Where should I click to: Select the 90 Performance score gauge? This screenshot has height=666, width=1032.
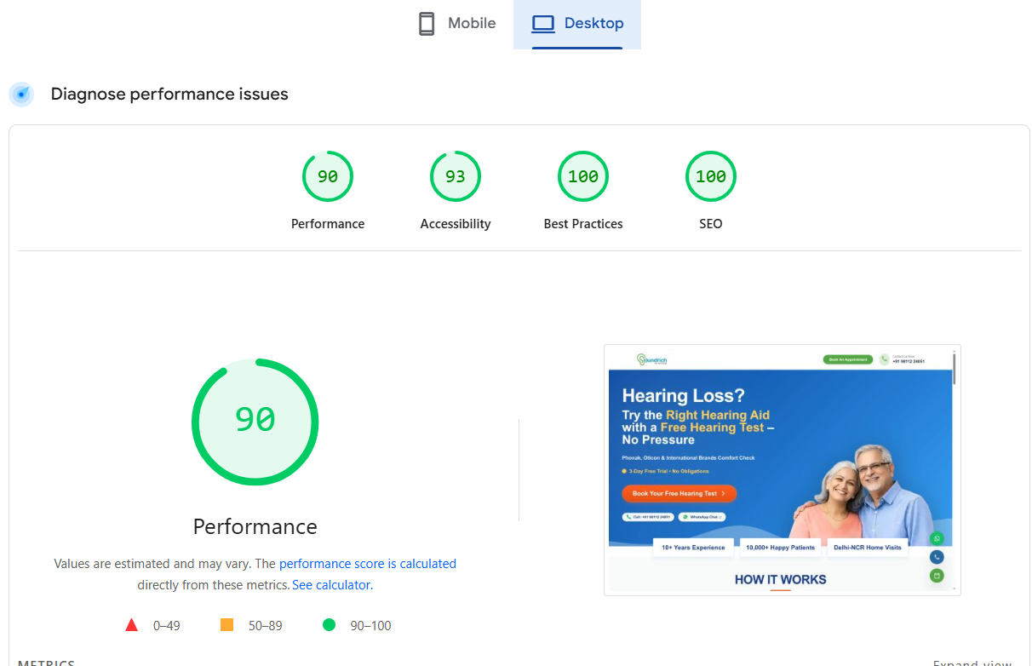(x=328, y=176)
